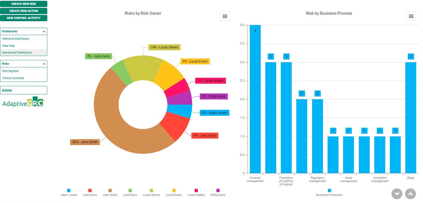Click the Prevention of conflicts of interest bar

(x=286, y=118)
